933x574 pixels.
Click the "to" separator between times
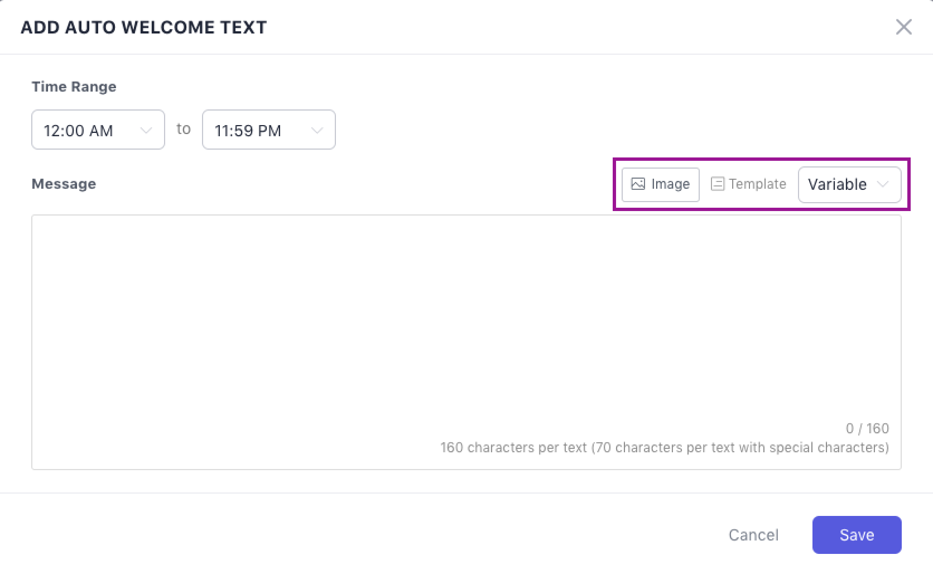pos(184,129)
